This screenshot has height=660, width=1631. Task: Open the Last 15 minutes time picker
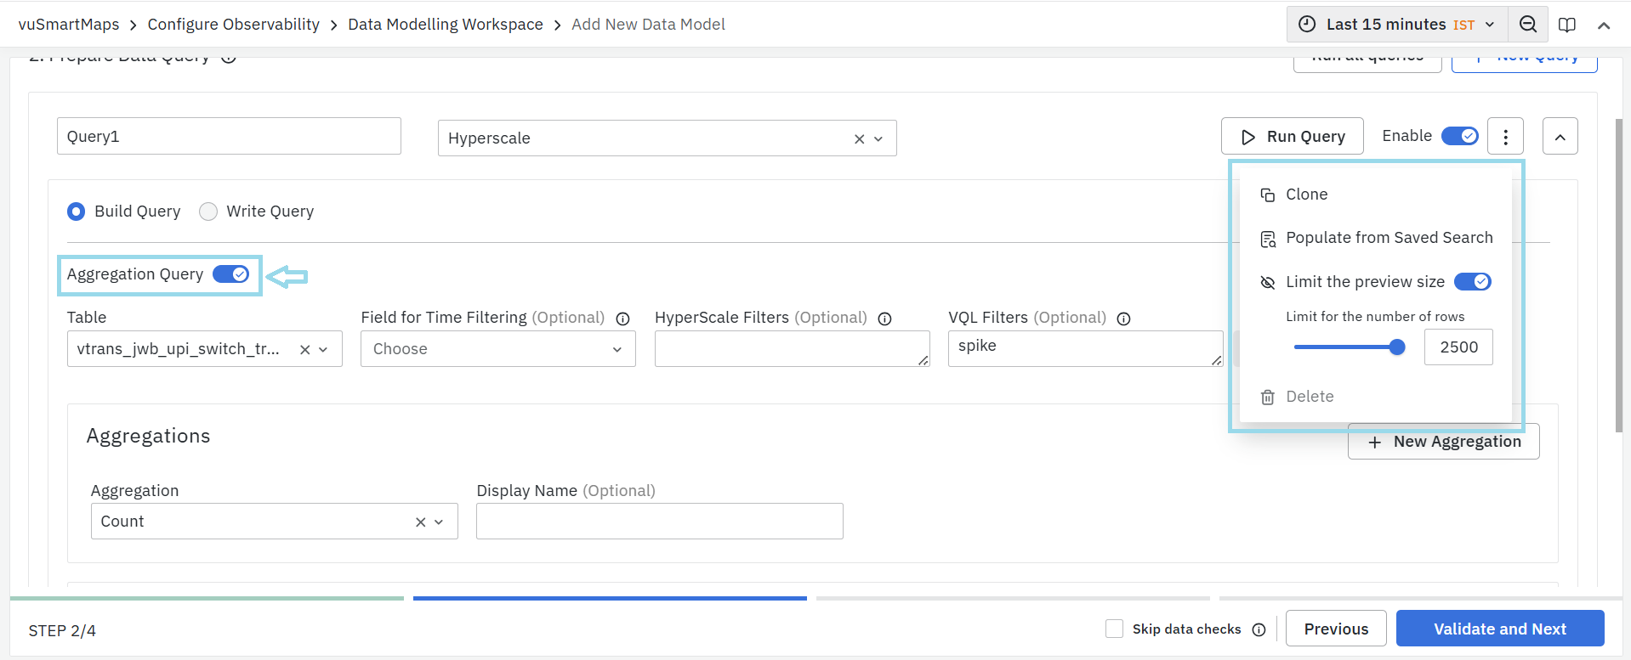tap(1396, 25)
